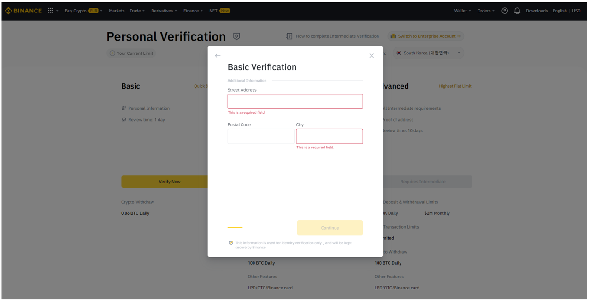The width and height of the screenshot is (590, 301).
Task: Change the English language setting
Action: [x=560, y=11]
